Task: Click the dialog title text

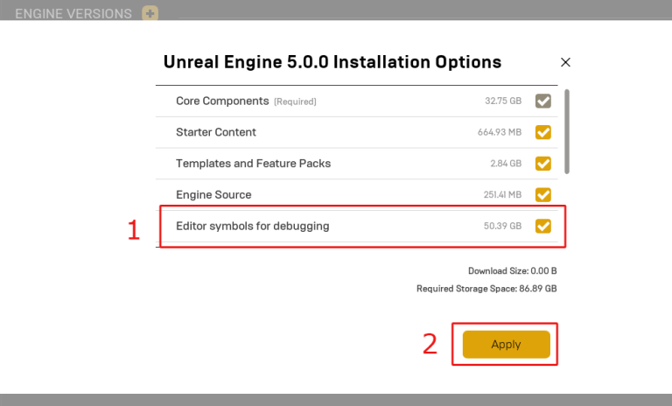Action: click(332, 62)
